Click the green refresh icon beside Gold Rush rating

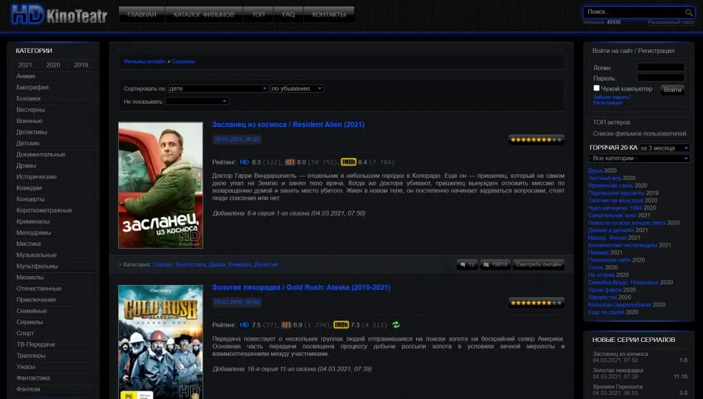(x=396, y=324)
